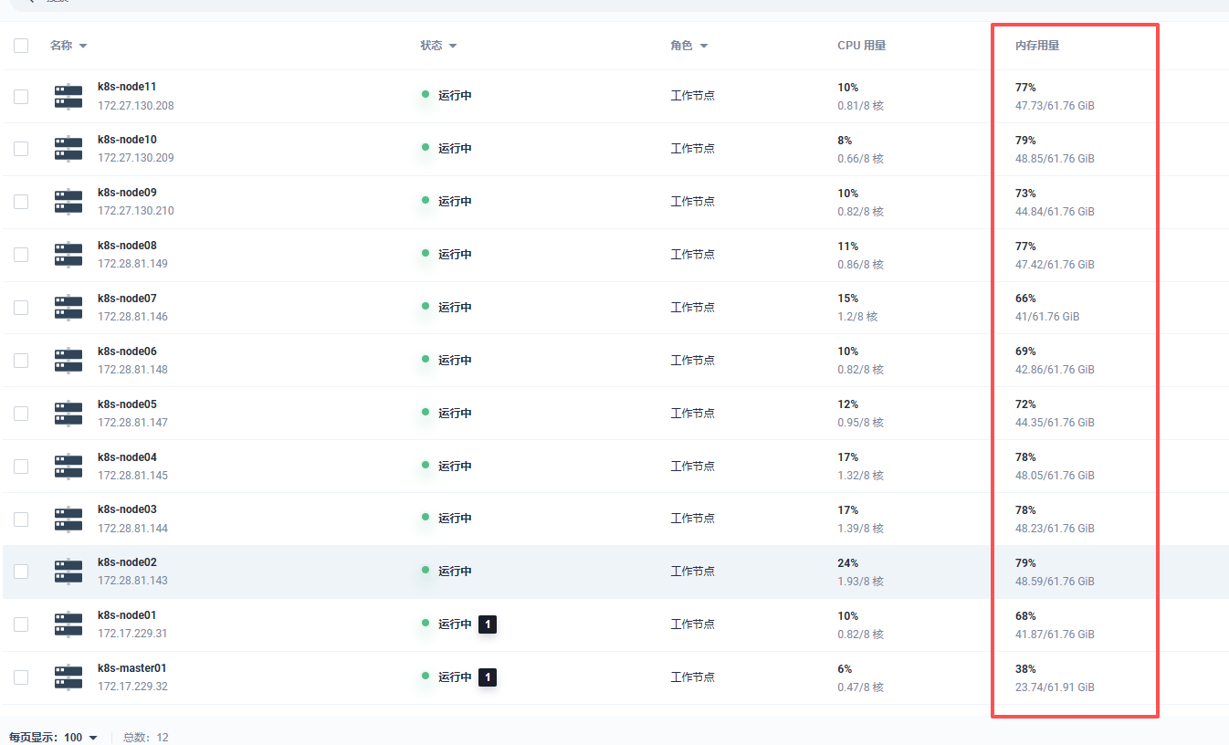The width and height of the screenshot is (1229, 745).
Task: Click the CPU 用量 column header
Action: [861, 46]
